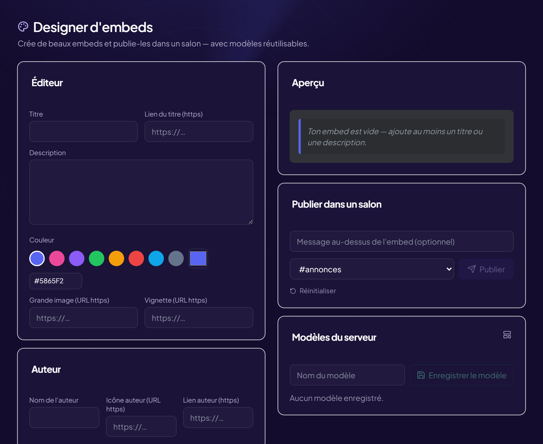Select the red color swatch
The height and width of the screenshot is (444, 543).
coord(136,258)
